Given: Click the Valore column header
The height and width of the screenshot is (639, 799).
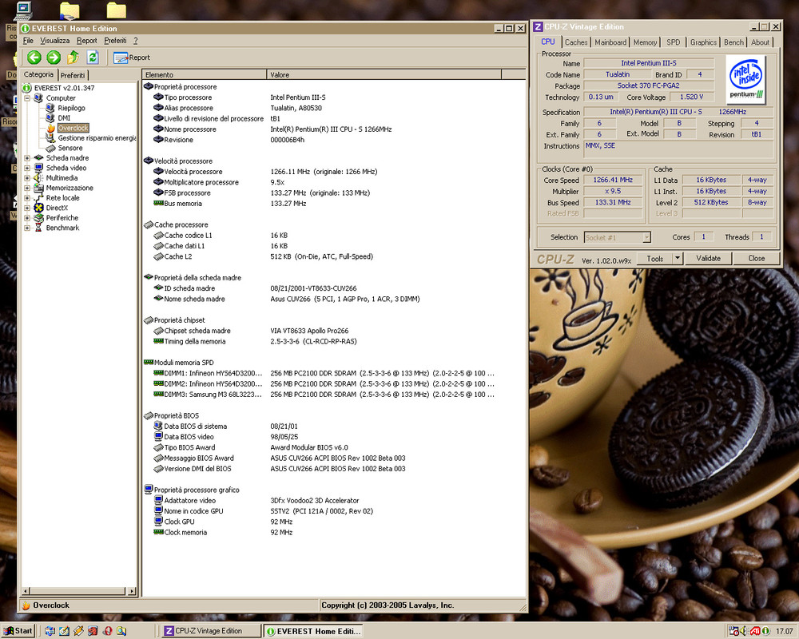Looking at the screenshot, I should point(384,75).
